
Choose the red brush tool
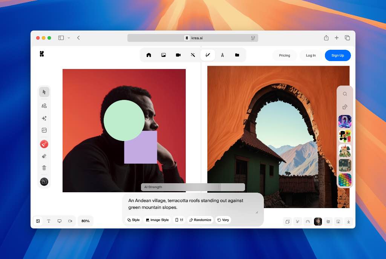click(x=44, y=144)
